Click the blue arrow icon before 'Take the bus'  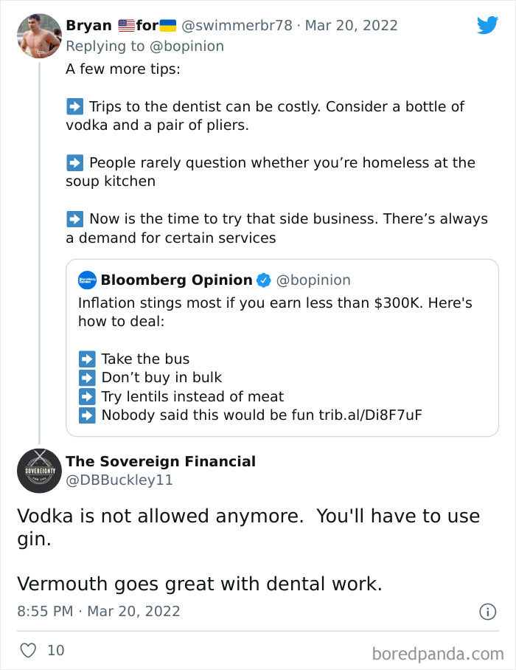point(86,359)
